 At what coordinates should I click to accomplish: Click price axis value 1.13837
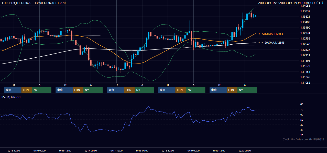pyautogui.click(x=305, y=11)
